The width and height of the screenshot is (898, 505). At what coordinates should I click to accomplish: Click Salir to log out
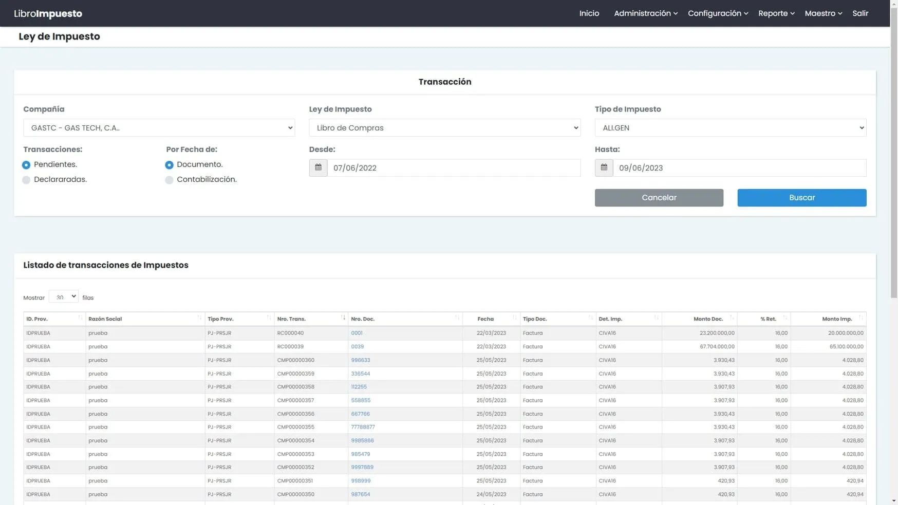[860, 13]
